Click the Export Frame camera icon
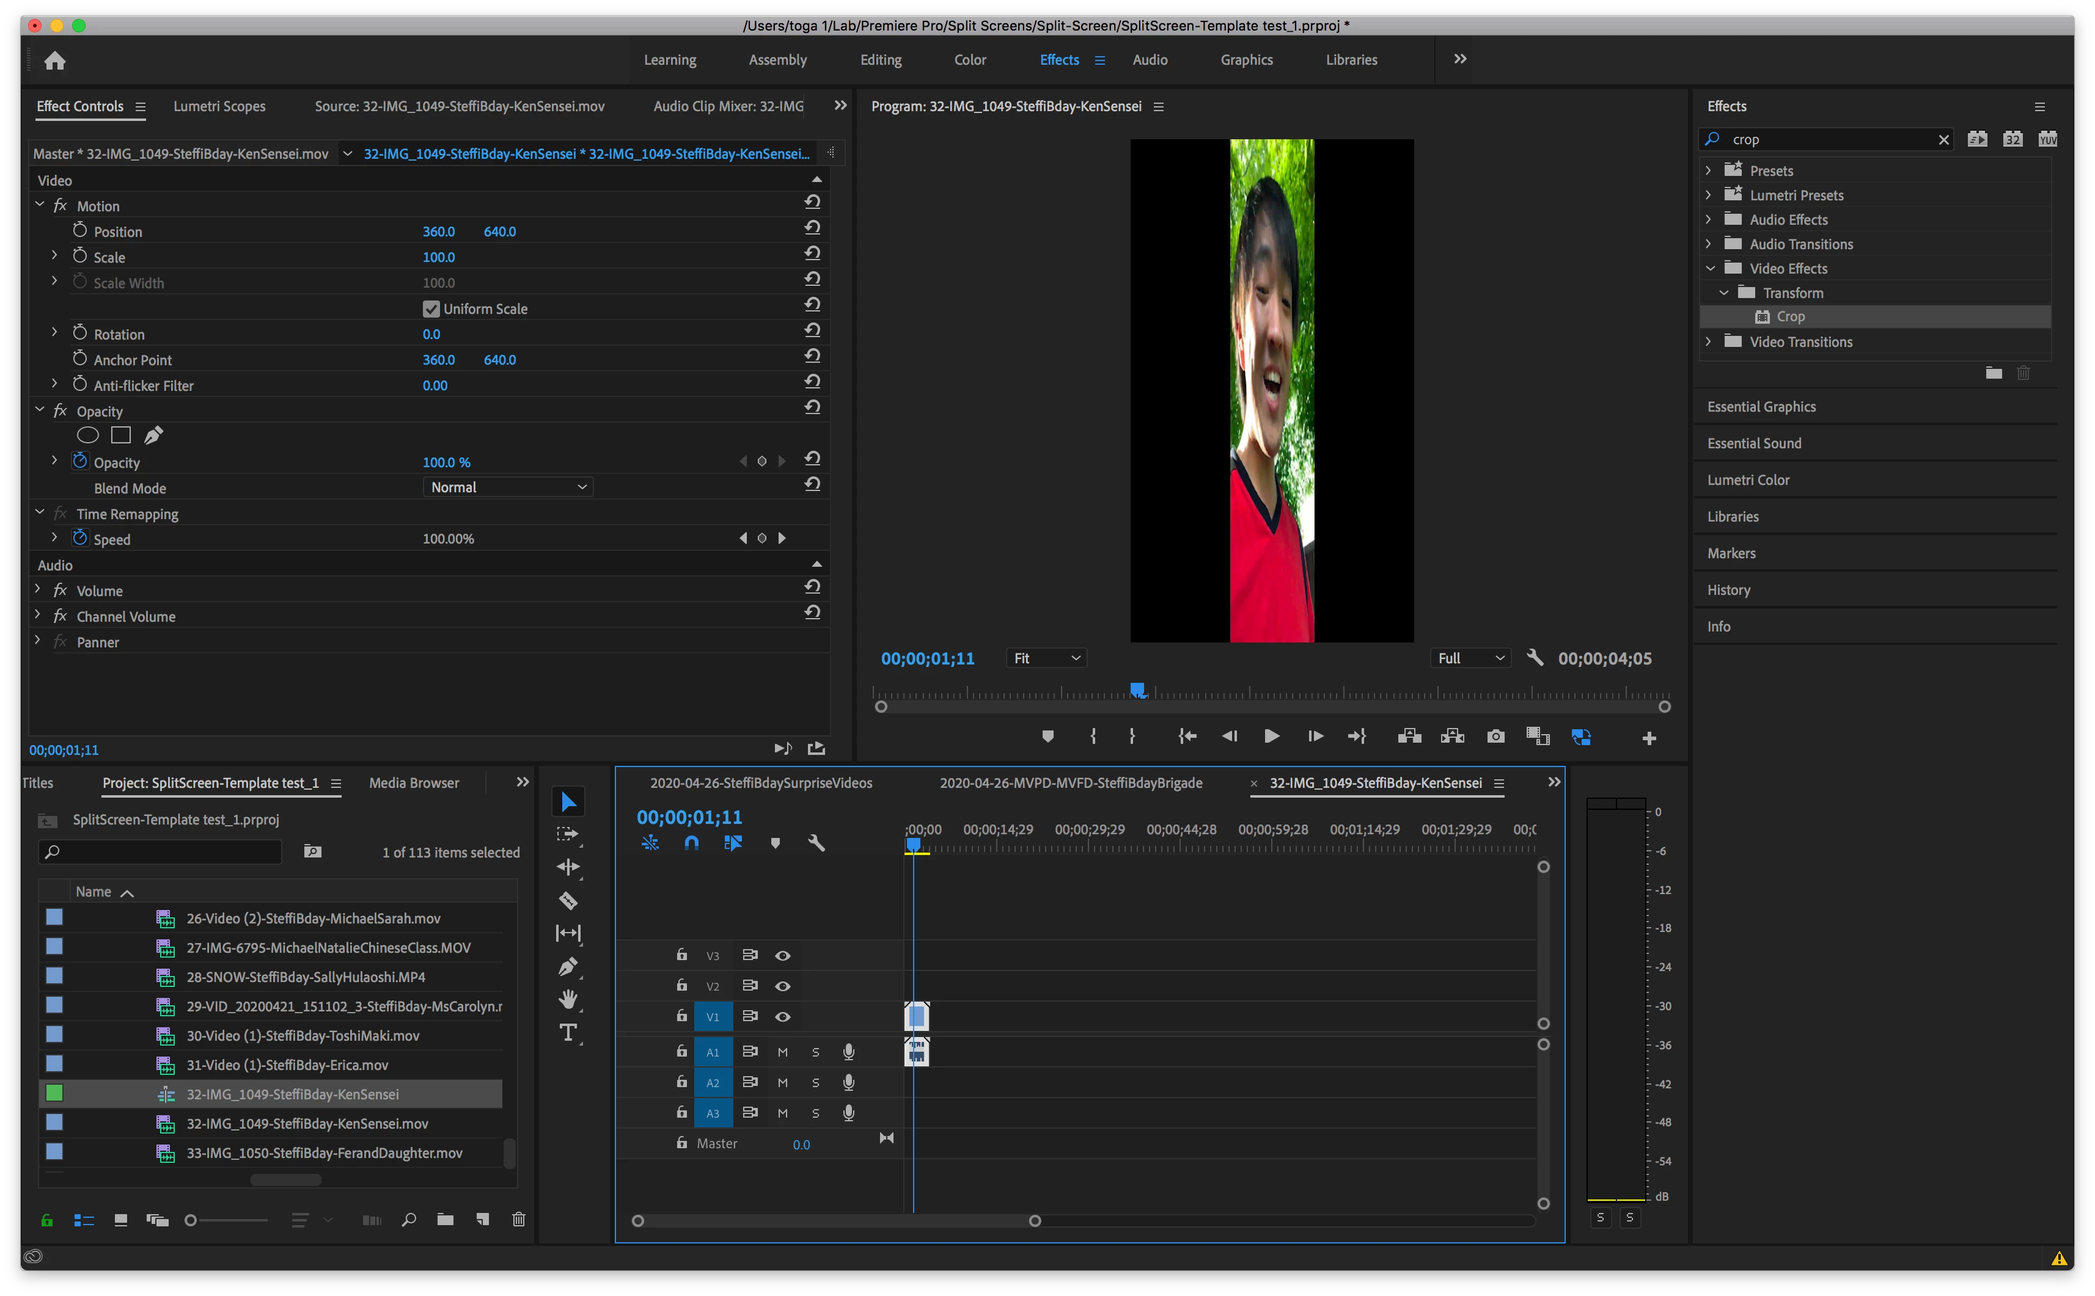 1495,737
